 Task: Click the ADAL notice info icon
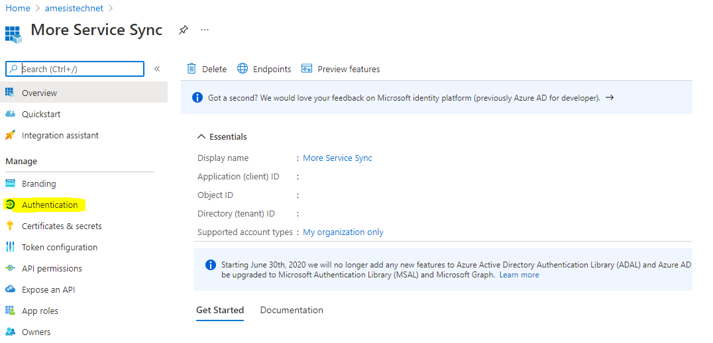211,265
